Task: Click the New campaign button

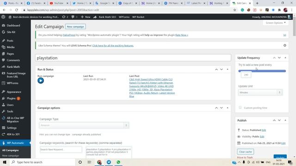Action: coord(75,27)
